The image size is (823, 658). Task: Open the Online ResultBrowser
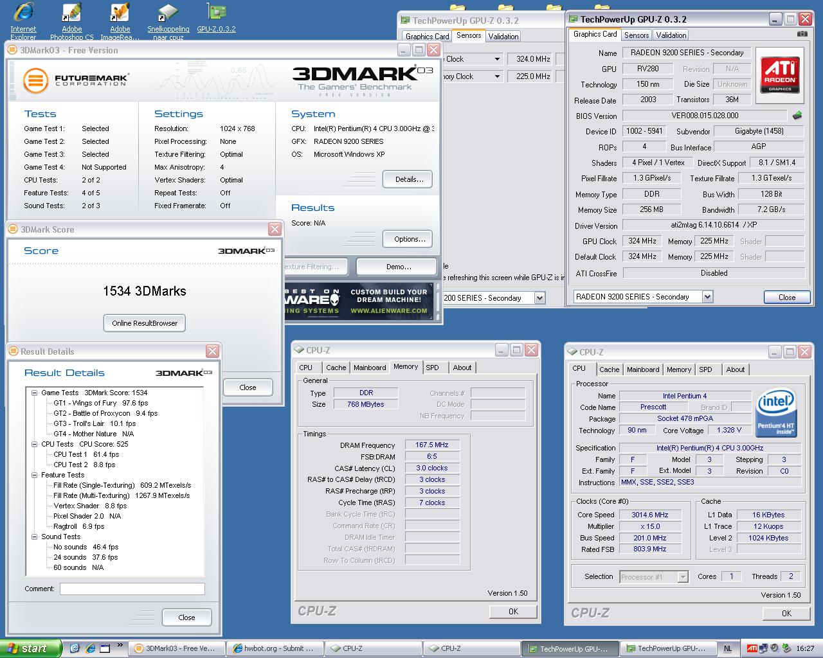(145, 323)
